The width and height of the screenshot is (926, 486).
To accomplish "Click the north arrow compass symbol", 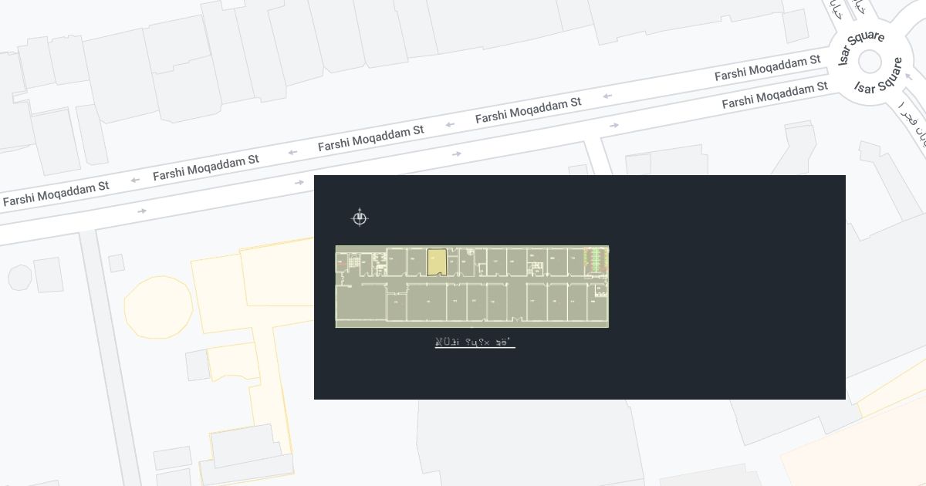I will coord(360,218).
